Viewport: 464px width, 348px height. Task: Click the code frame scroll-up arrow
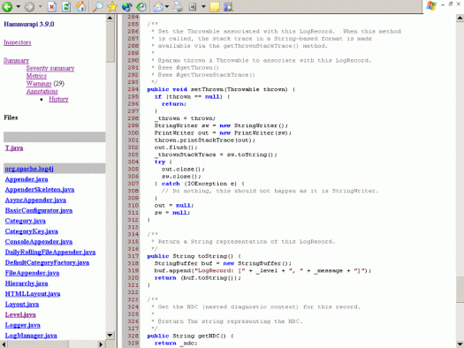460,18
